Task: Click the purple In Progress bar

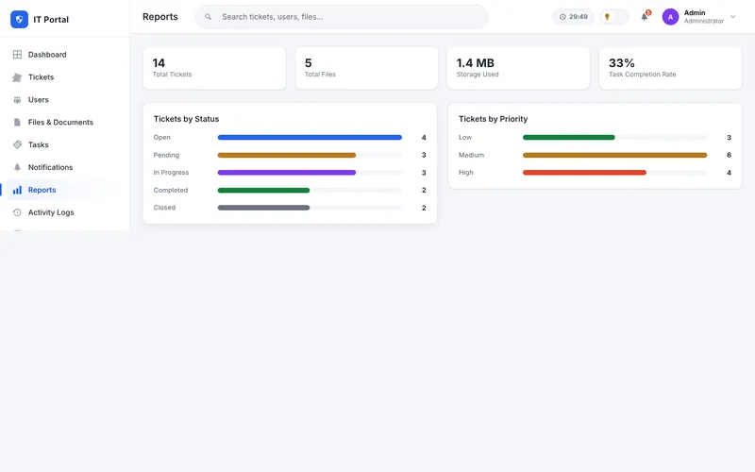Action: click(287, 173)
